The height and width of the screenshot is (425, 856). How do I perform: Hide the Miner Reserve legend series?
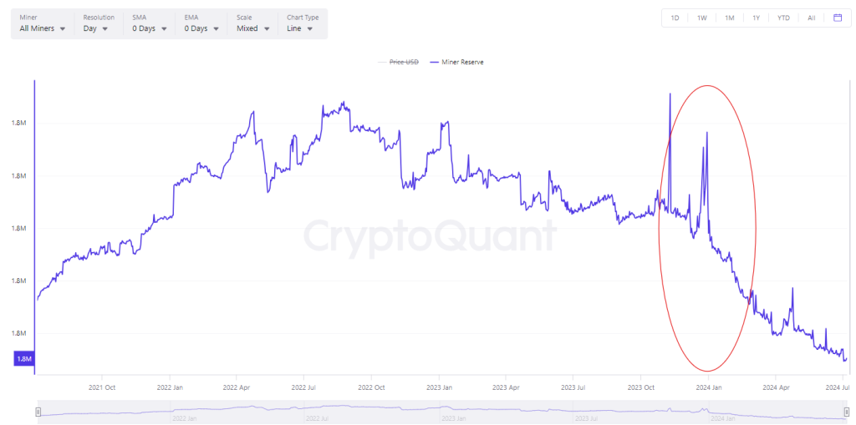[456, 62]
